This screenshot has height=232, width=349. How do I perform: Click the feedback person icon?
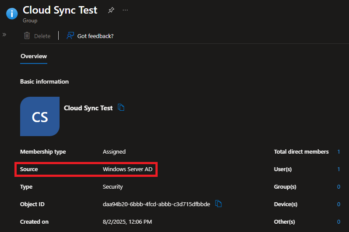(x=71, y=35)
